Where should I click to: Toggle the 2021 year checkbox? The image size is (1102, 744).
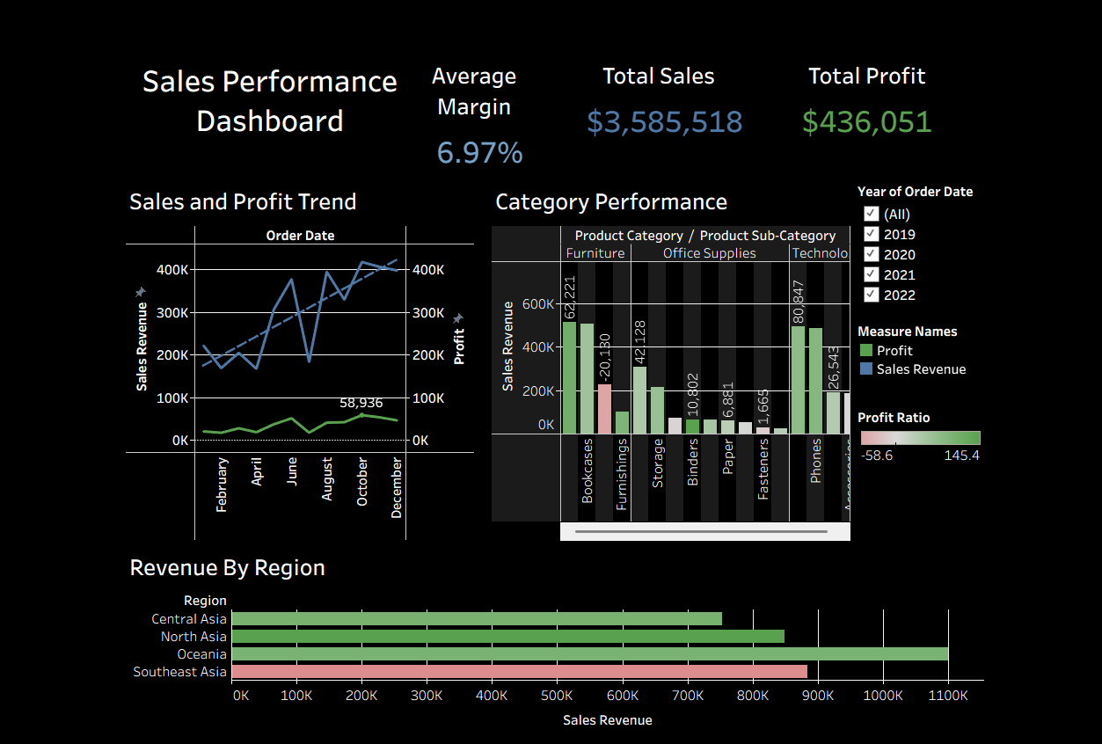coord(872,274)
